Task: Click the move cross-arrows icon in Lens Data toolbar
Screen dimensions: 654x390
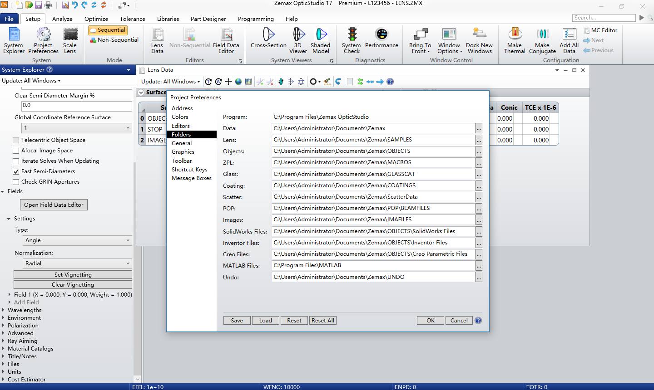Action: click(x=228, y=82)
